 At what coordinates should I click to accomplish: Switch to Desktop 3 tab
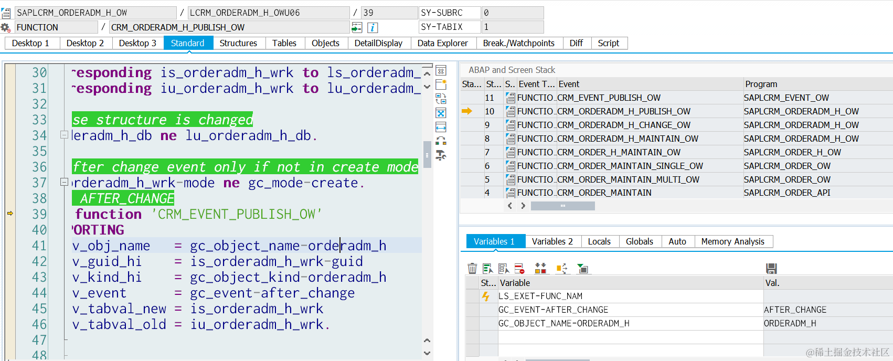coord(137,43)
